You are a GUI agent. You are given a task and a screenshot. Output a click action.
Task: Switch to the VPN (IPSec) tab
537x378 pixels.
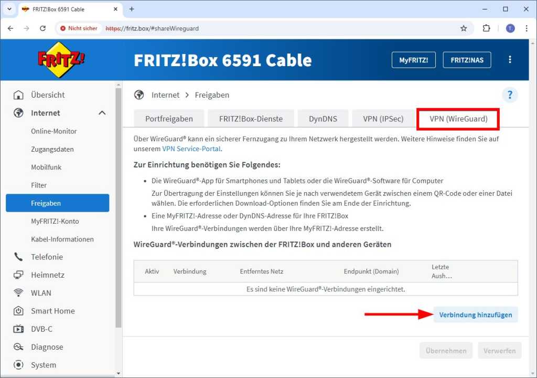(x=383, y=118)
